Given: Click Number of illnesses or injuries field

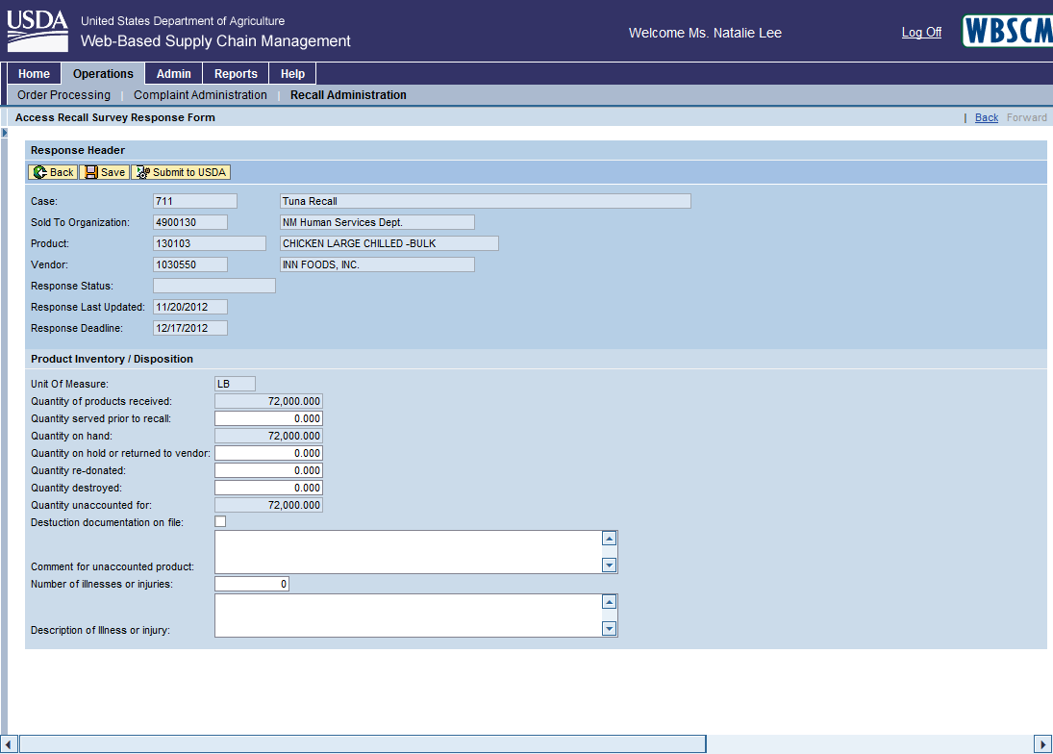Looking at the screenshot, I should tap(251, 584).
